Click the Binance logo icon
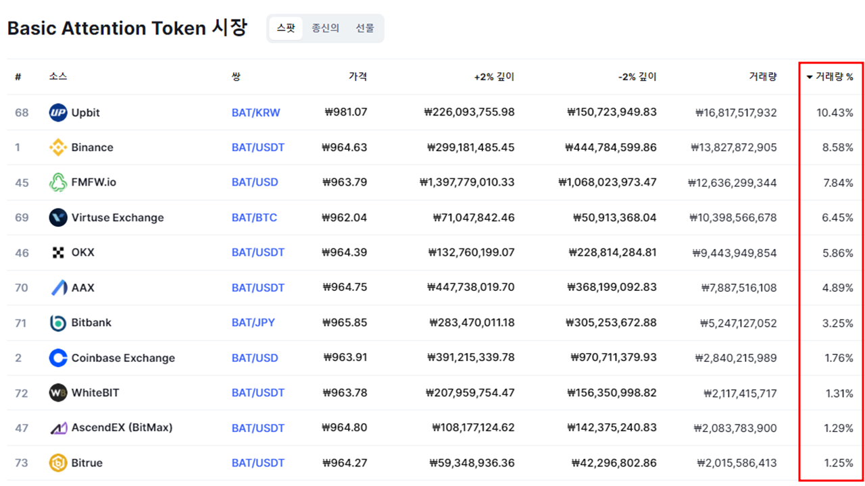 (x=58, y=147)
